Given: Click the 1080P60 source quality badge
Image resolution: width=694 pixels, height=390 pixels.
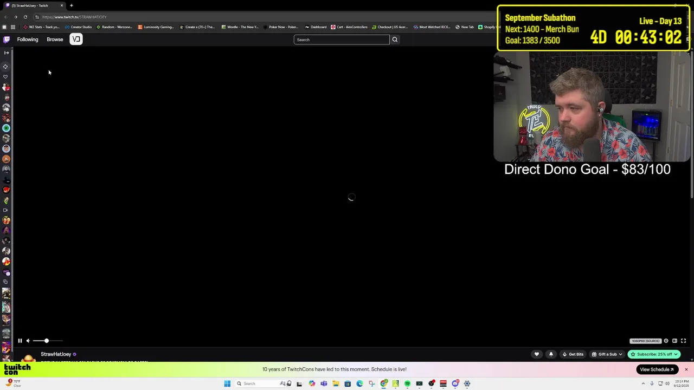Looking at the screenshot, I should pos(645,341).
